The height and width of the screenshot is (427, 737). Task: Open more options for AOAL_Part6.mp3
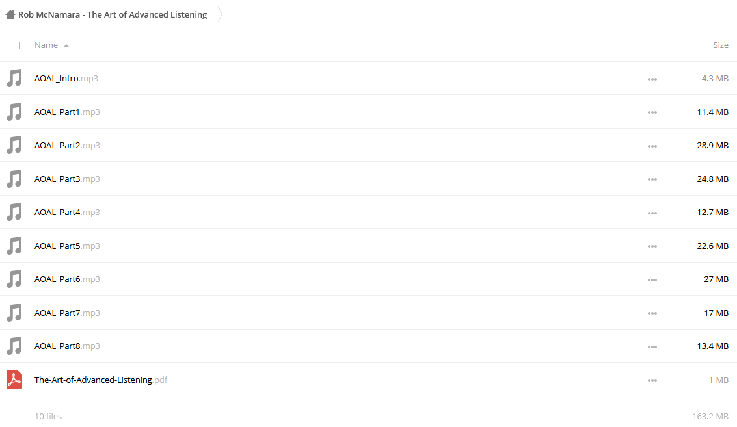pos(652,280)
